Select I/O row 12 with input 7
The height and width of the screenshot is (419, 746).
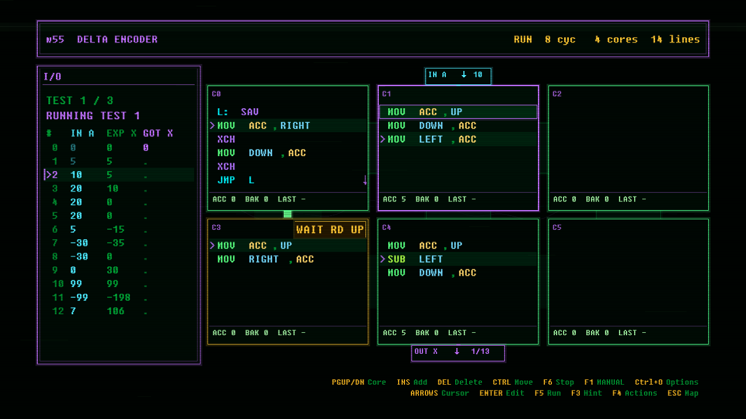(119, 311)
